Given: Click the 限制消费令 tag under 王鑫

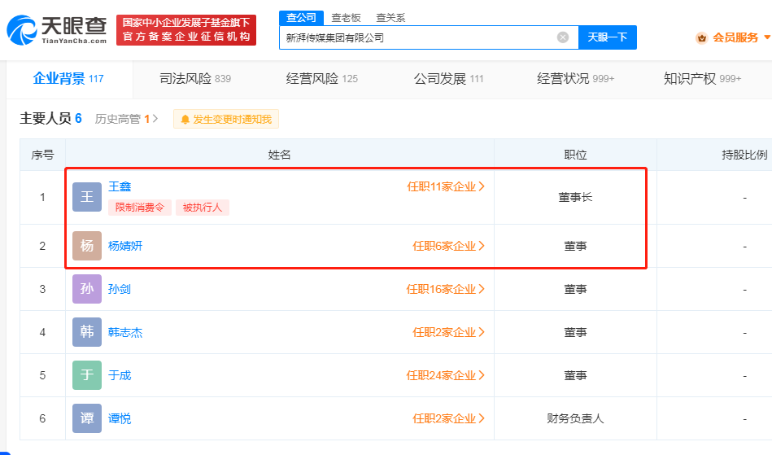Looking at the screenshot, I should click(140, 208).
